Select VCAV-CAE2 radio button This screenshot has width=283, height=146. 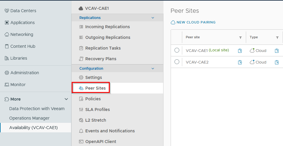pos(177,62)
